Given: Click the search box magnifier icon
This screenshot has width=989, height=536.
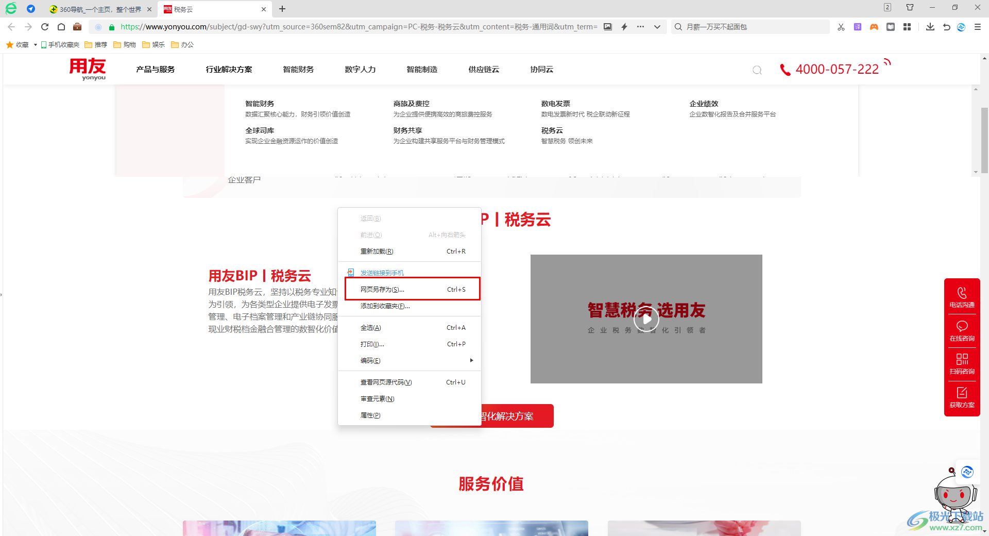Looking at the screenshot, I should (678, 27).
